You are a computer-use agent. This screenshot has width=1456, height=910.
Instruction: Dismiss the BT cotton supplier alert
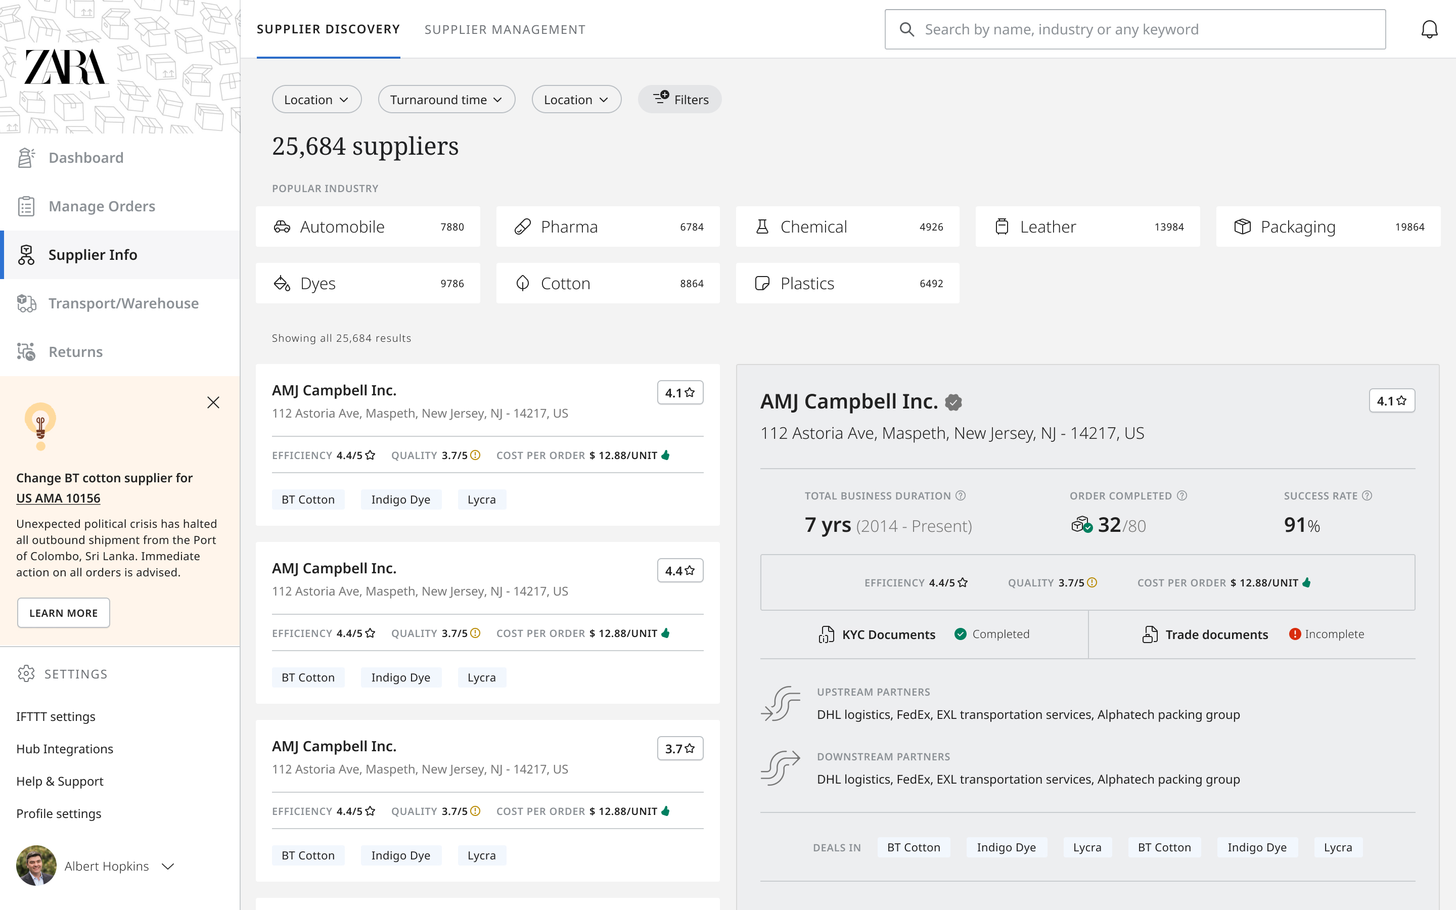click(x=213, y=402)
